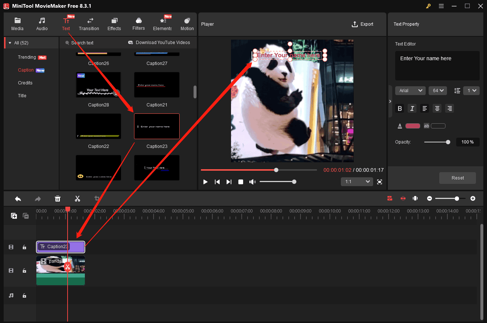Open the Text templates panel

(66, 24)
